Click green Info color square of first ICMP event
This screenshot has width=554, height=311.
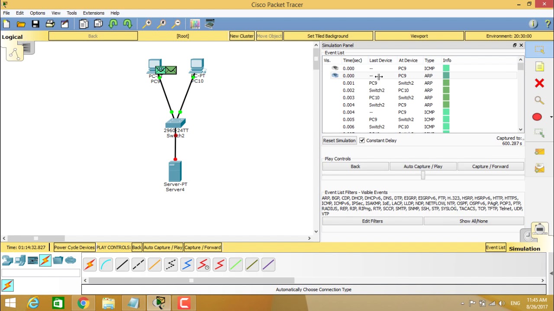tap(446, 68)
